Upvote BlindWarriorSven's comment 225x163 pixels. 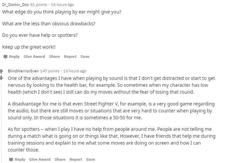click(x=1, y=71)
